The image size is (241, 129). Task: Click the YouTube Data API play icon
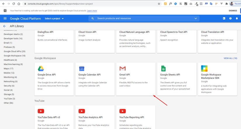pos(41,111)
